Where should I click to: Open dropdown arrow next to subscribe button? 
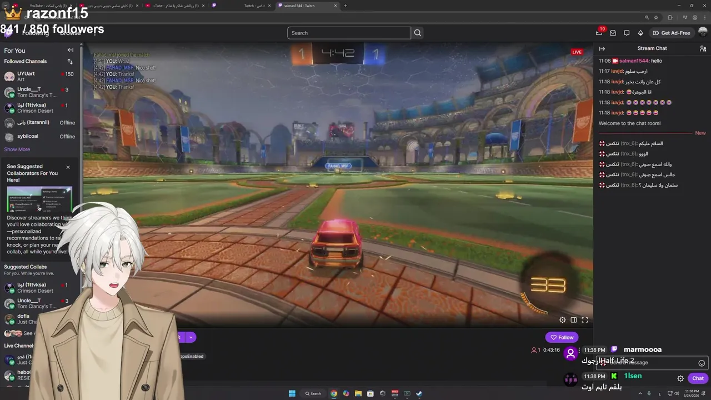click(191, 337)
